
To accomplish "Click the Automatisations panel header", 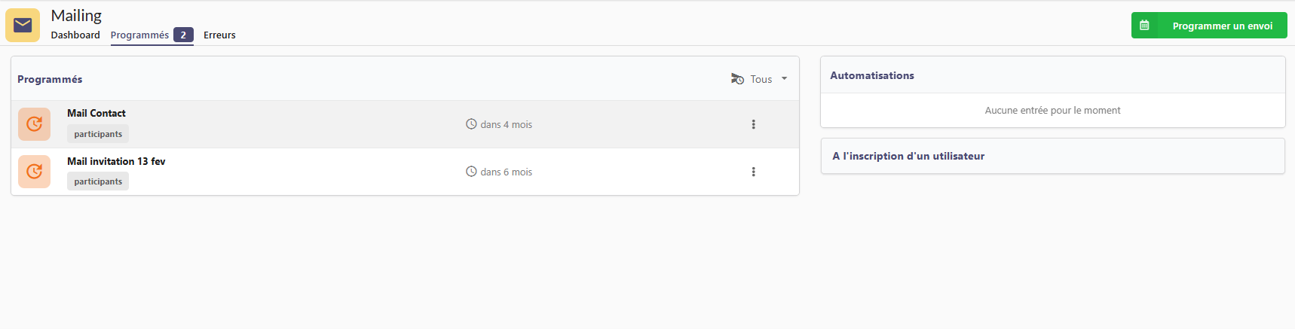I will (872, 75).
